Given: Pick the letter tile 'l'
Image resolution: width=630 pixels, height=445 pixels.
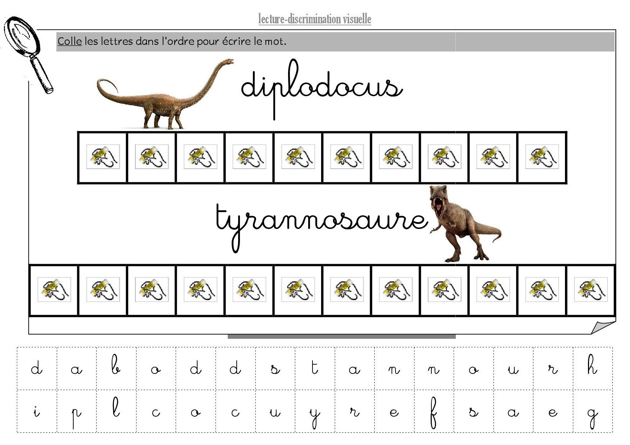Looking at the screenshot, I should (x=116, y=411).
